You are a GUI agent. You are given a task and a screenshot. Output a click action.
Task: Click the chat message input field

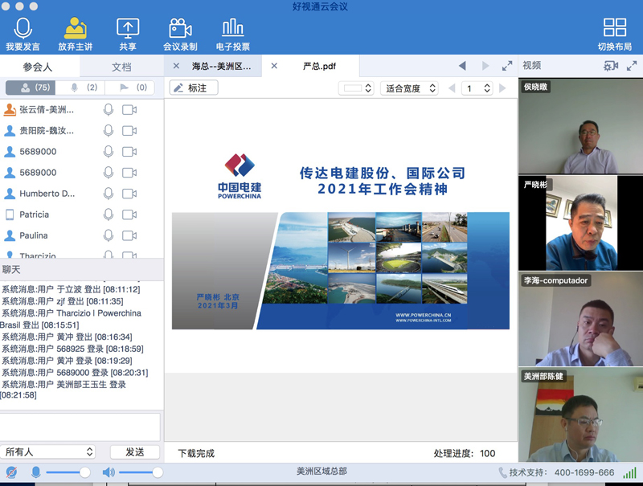point(80,427)
